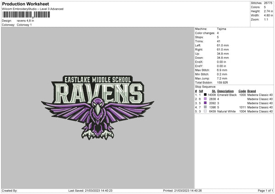
Task: Click the 'Page 1 of 1' indicator
Action: pos(265,190)
